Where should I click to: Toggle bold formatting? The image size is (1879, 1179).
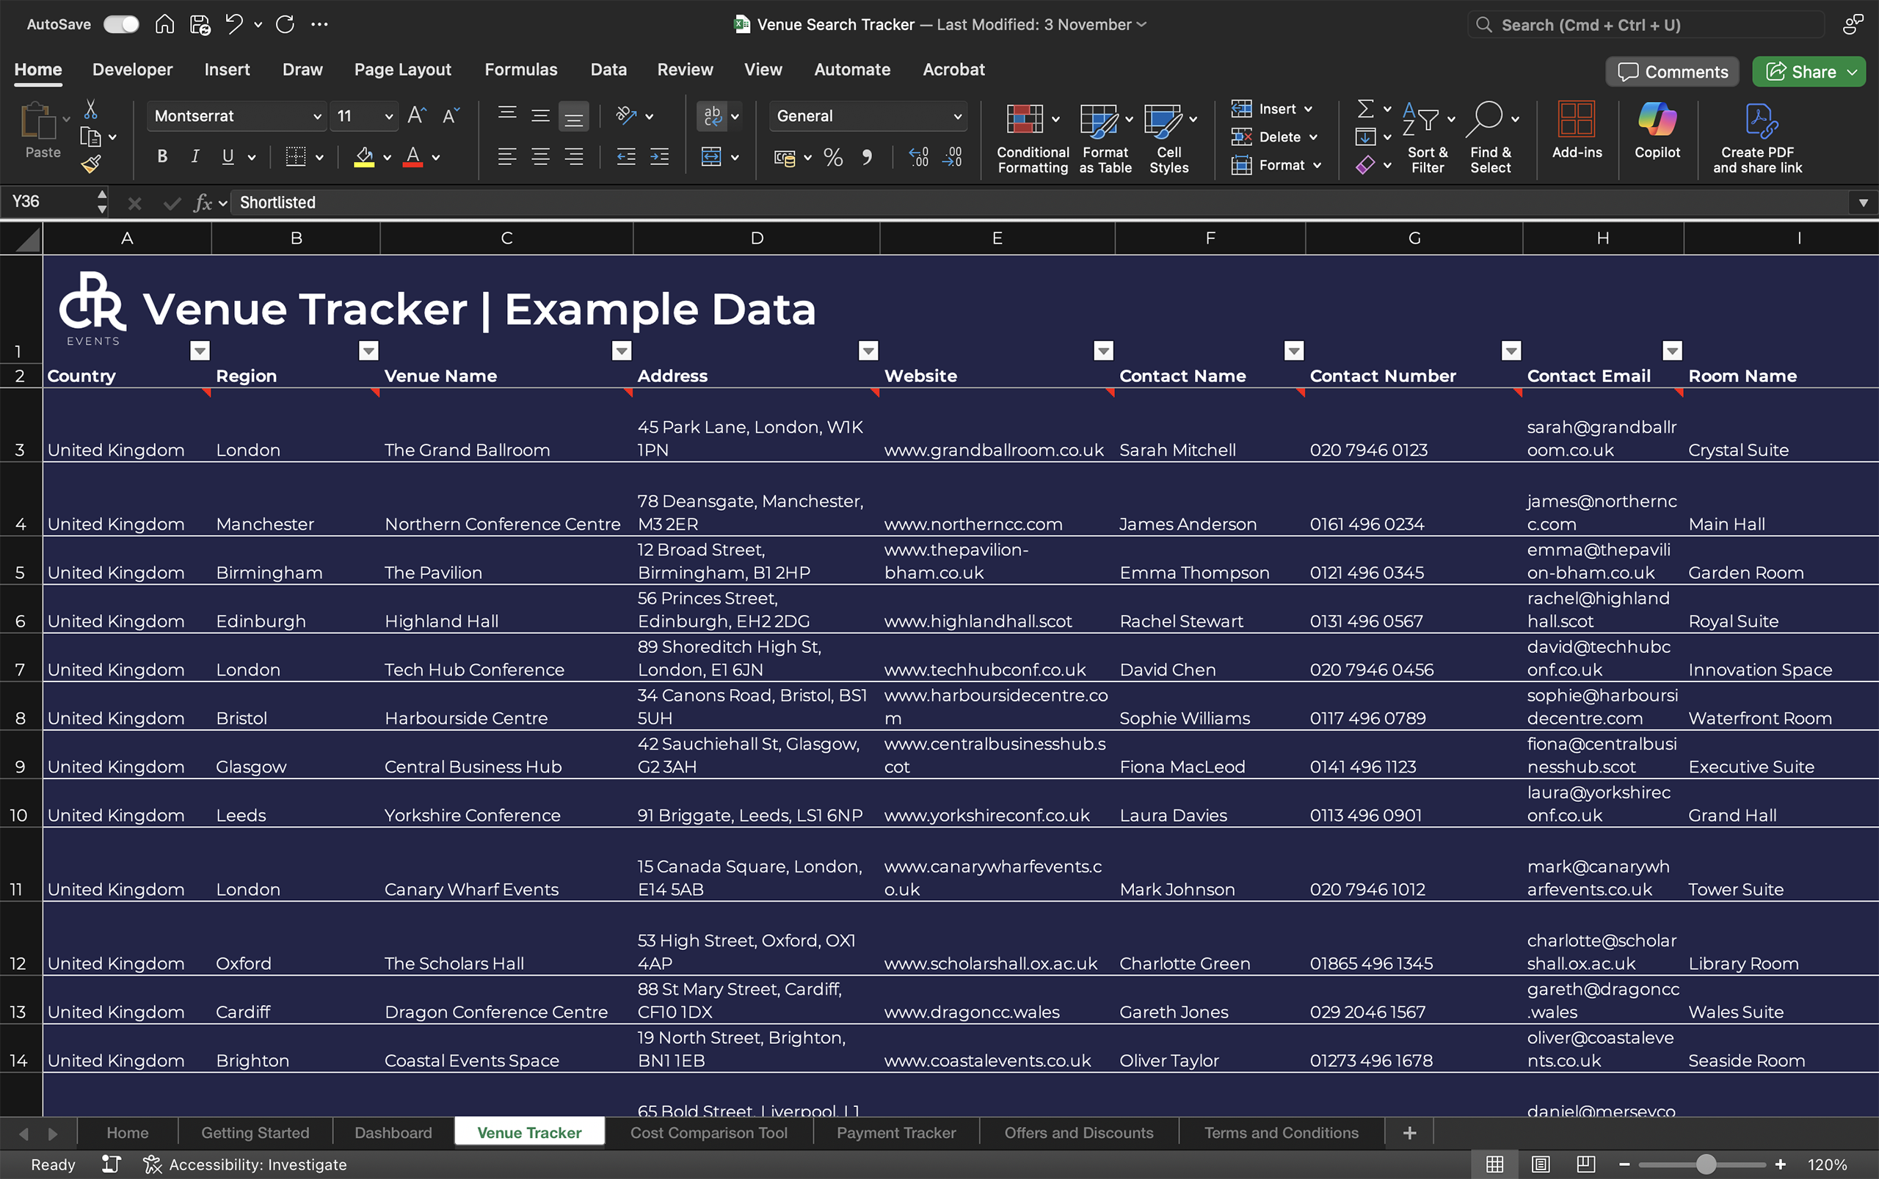162,157
